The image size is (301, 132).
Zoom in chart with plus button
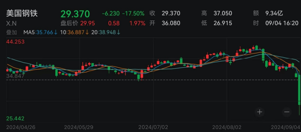click(x=259, y=112)
